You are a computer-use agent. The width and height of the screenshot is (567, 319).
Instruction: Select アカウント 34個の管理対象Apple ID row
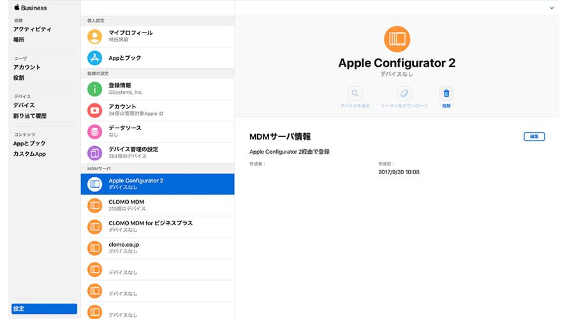coord(158,110)
